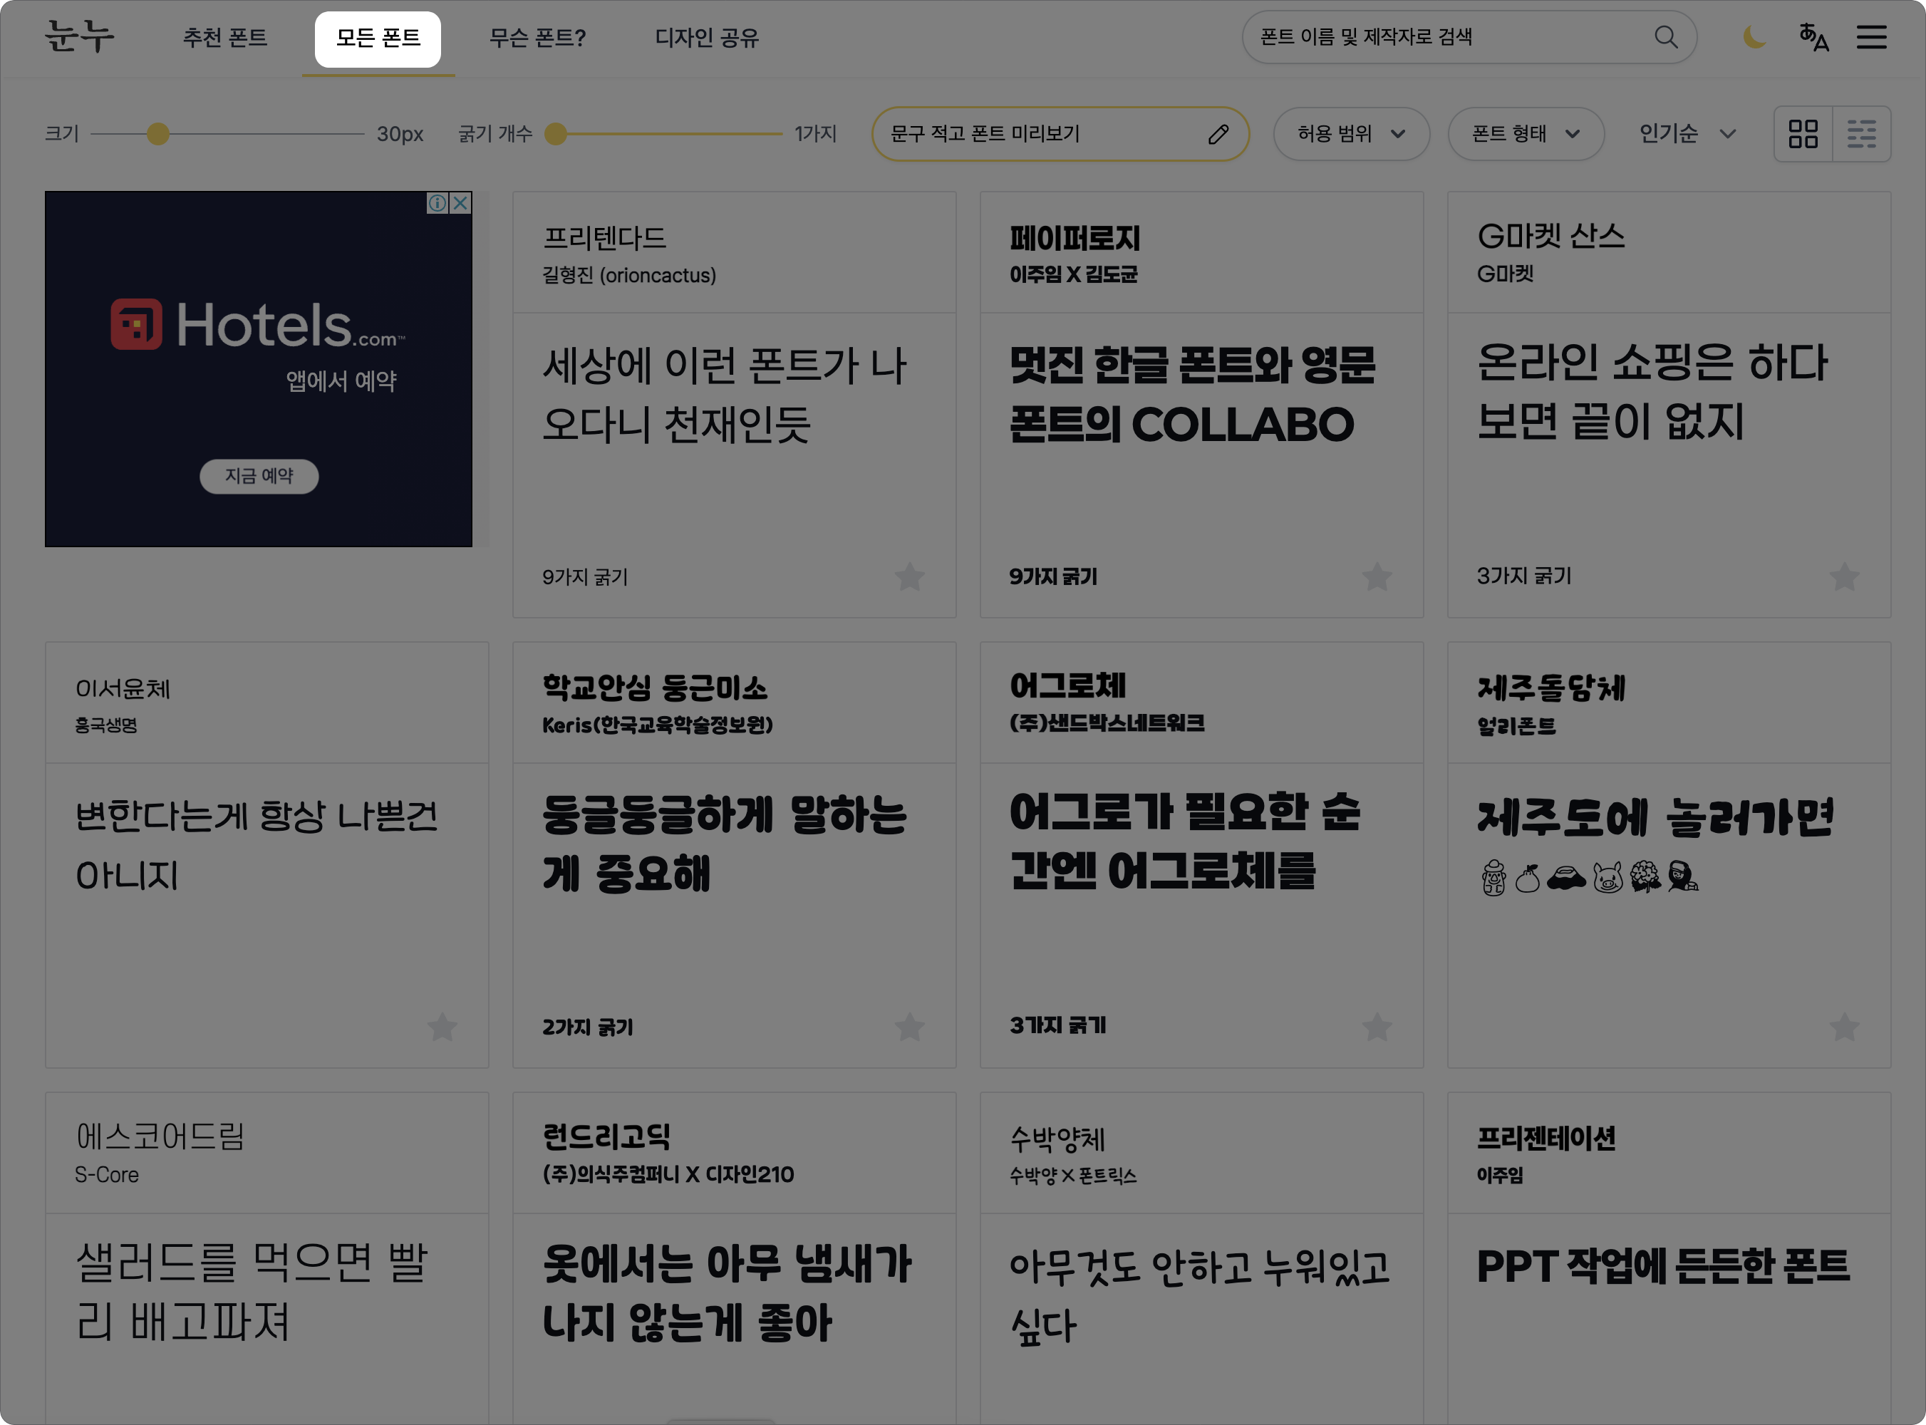Open the 어그로체 font title

tap(1068, 685)
